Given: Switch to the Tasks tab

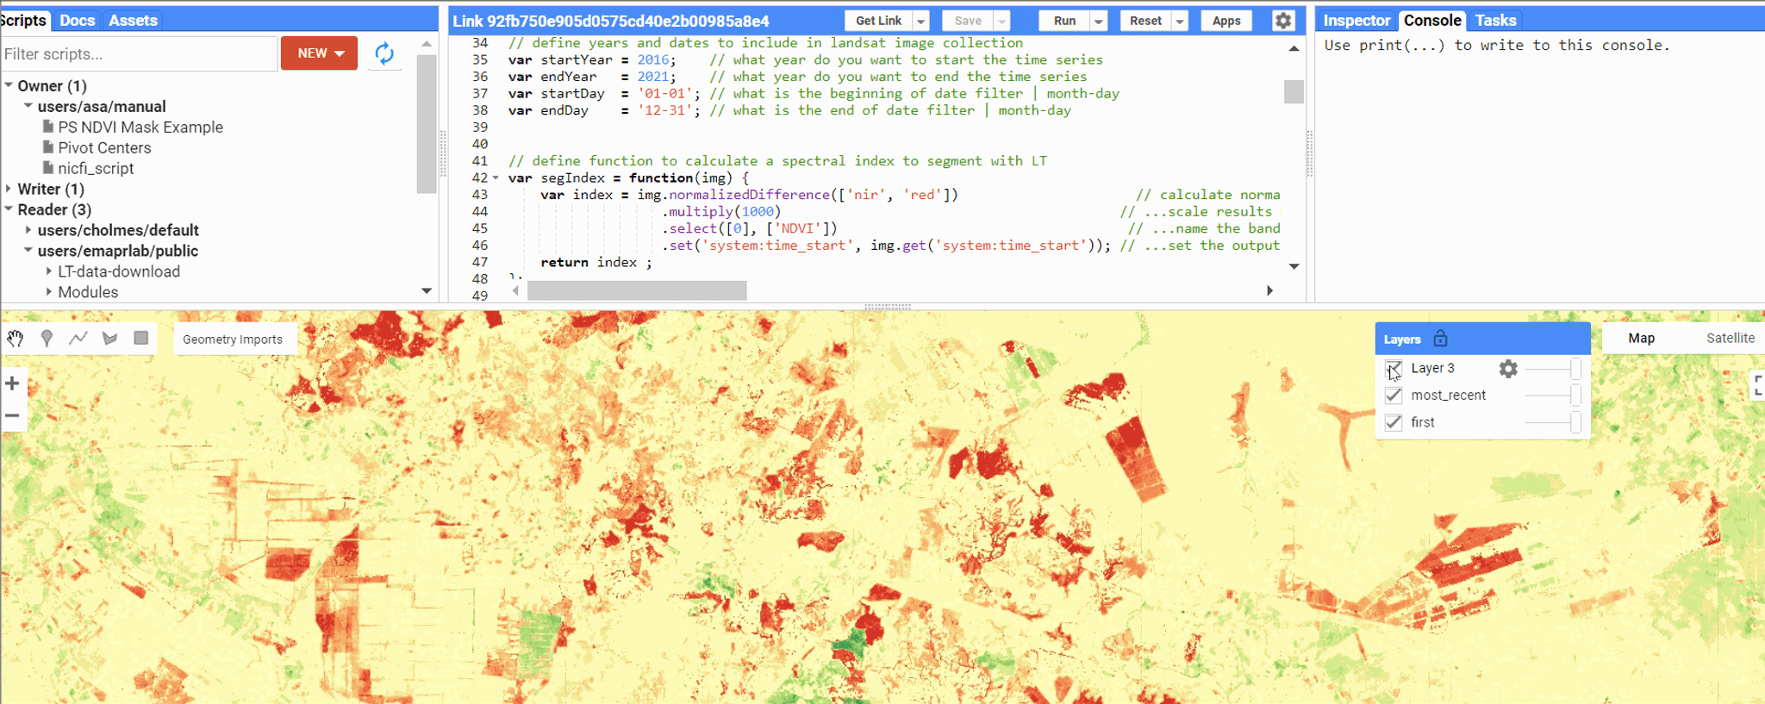Looking at the screenshot, I should pyautogui.click(x=1495, y=21).
